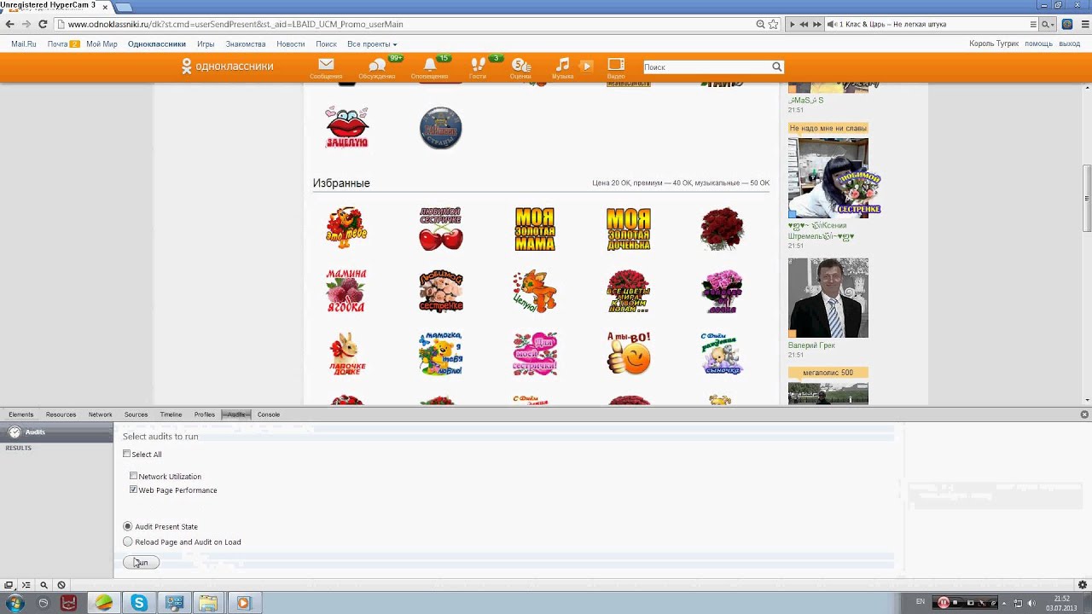Viewport: 1092px width, 614px height.
Task: Select Reload Page and Audit on Load
Action: [x=128, y=542]
